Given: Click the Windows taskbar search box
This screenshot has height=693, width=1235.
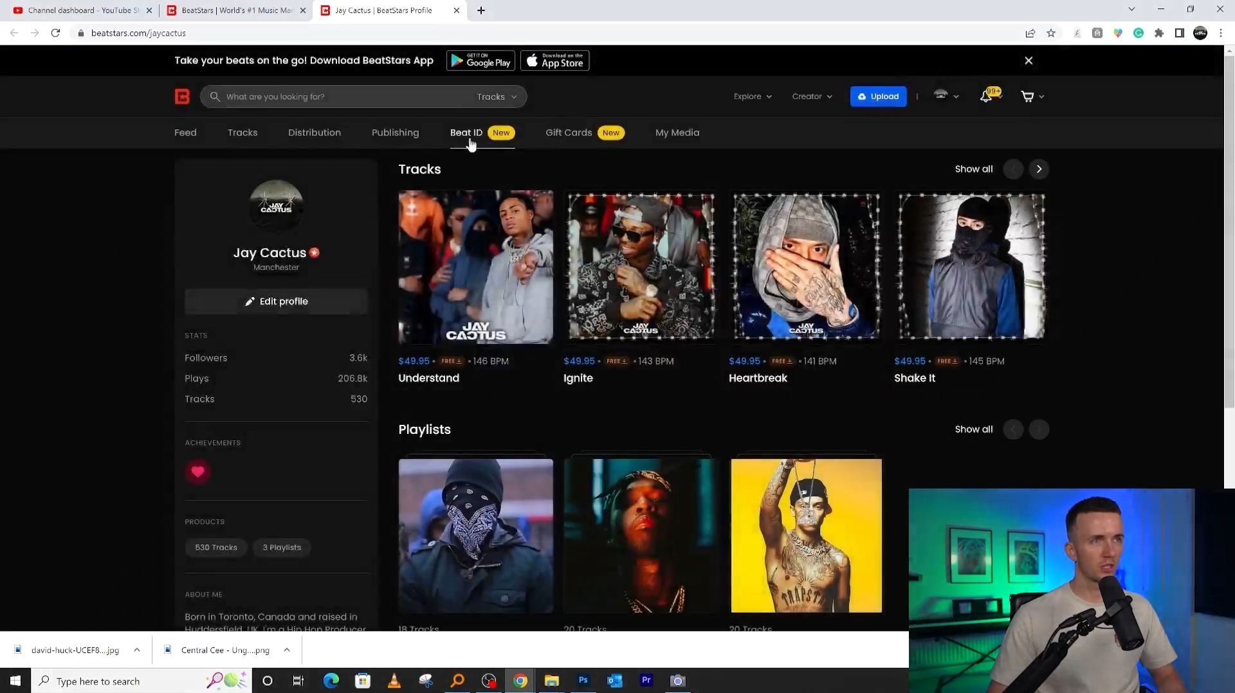Looking at the screenshot, I should click(x=142, y=681).
